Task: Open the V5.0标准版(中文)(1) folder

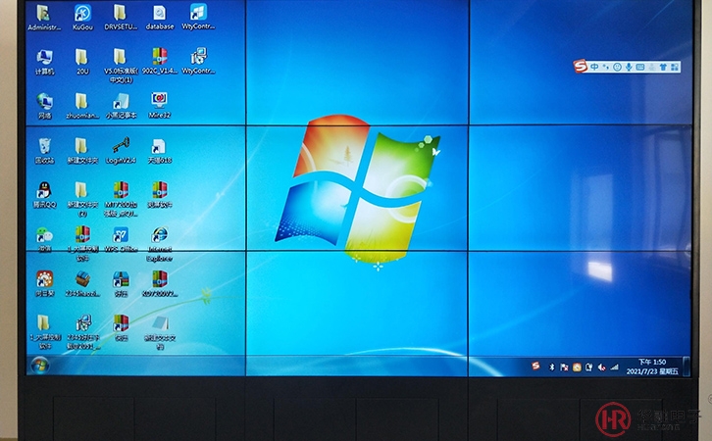Action: tap(121, 66)
